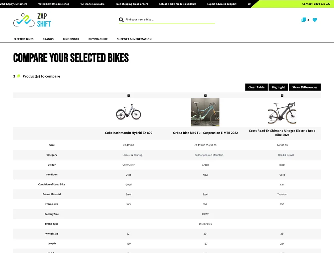Toggle the Highlight option
This screenshot has height=253, width=334.
point(278,87)
